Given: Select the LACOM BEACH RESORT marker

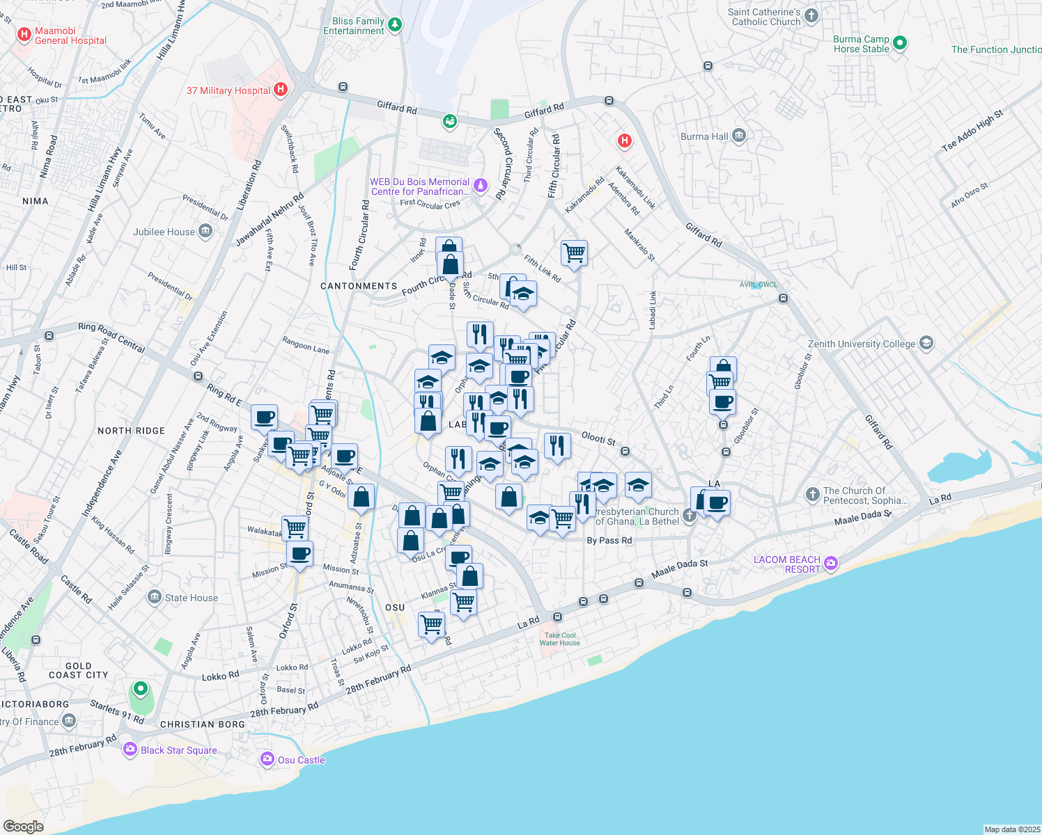Looking at the screenshot, I should pos(830,564).
